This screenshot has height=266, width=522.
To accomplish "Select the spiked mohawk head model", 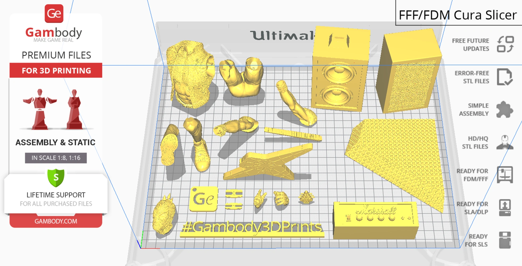I will [x=164, y=215].
